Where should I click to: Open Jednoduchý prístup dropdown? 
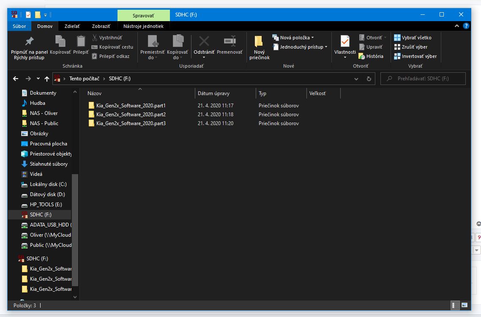300,47
